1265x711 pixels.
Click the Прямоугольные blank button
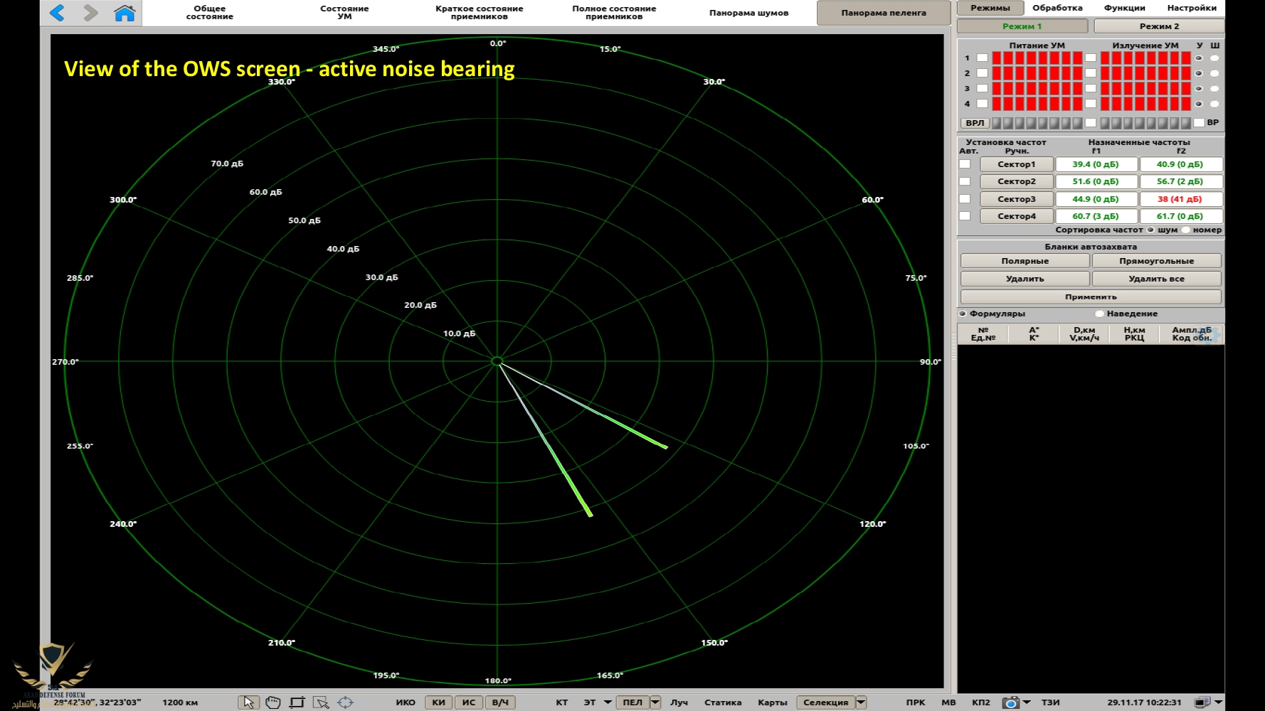click(1157, 261)
